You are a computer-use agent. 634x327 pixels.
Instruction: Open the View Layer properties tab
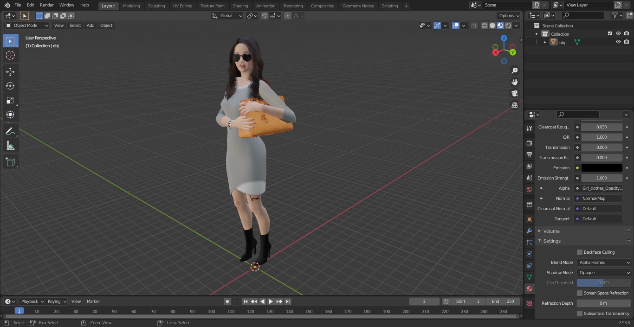point(529,166)
